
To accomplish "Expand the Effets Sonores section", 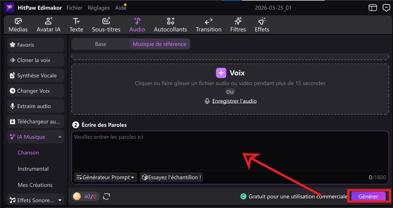I will 59,200.
